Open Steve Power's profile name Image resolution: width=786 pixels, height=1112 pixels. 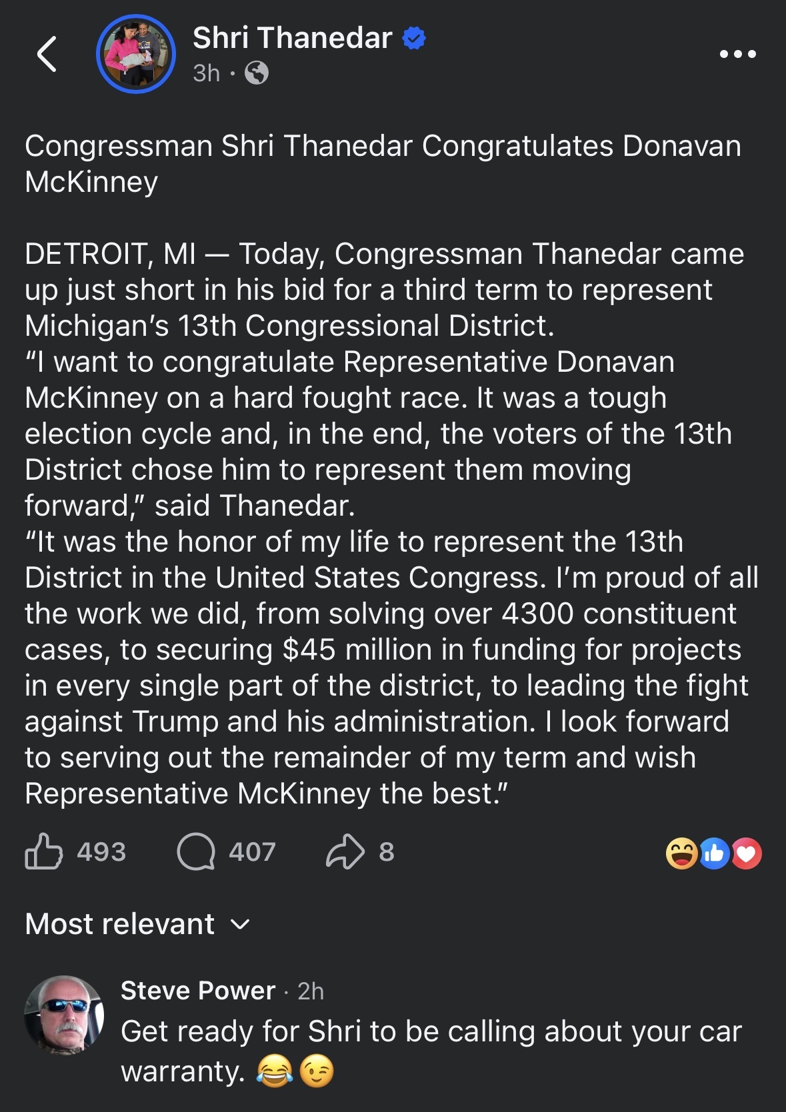(198, 991)
